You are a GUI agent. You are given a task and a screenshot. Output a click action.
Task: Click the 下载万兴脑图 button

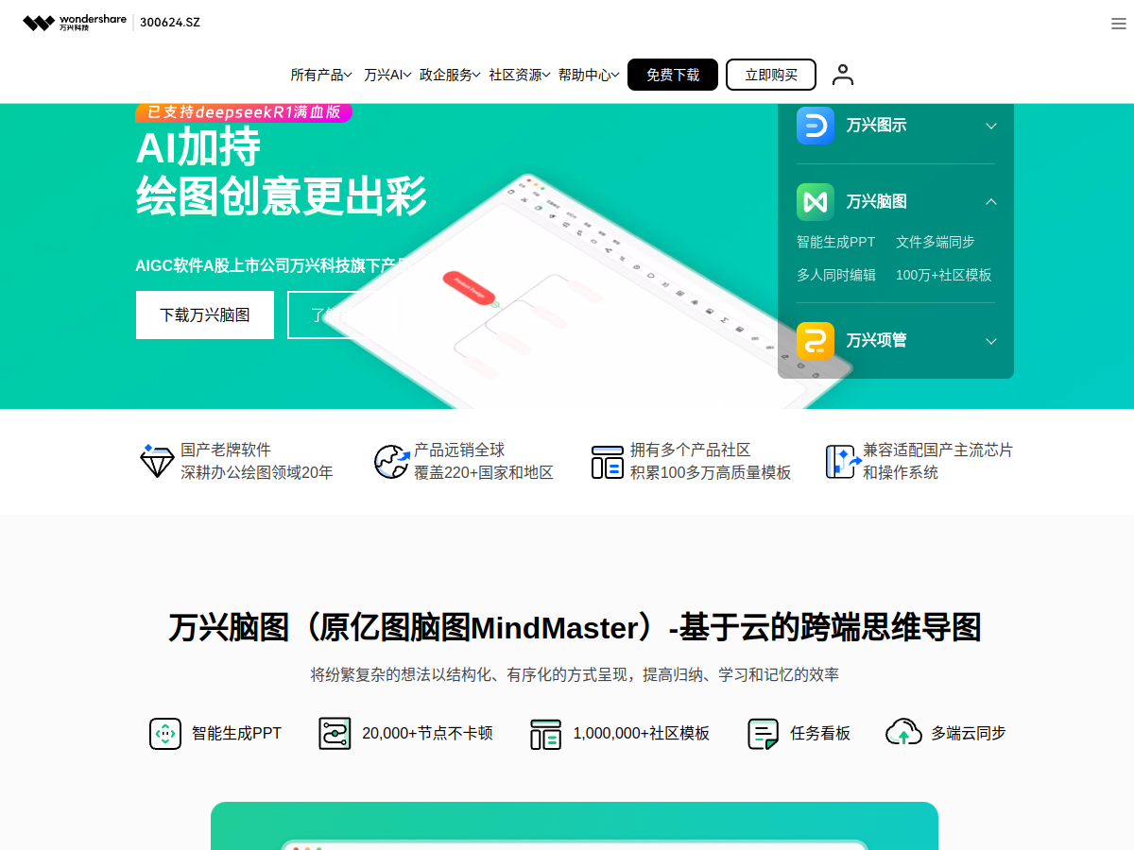pyautogui.click(x=205, y=314)
